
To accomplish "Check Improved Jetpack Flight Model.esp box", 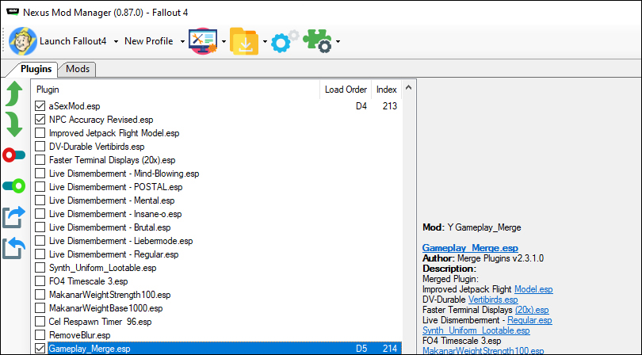I will tap(40, 133).
